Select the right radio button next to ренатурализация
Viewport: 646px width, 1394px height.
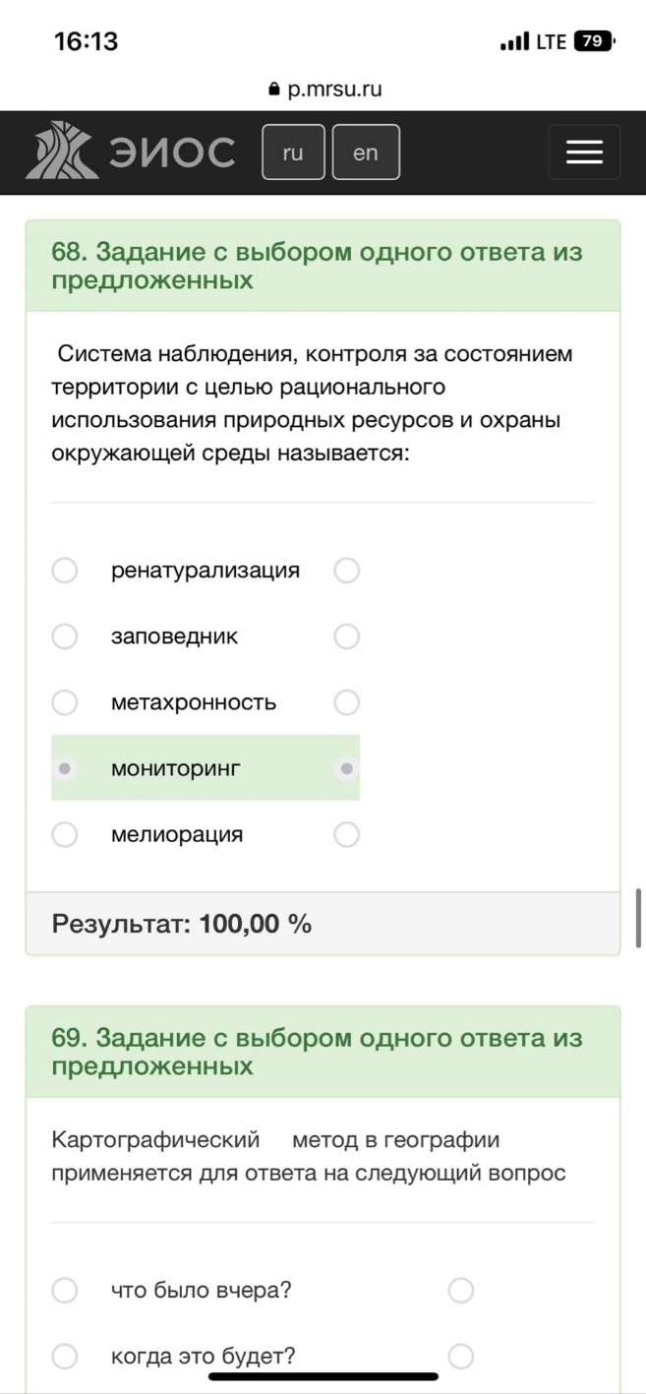(x=347, y=571)
